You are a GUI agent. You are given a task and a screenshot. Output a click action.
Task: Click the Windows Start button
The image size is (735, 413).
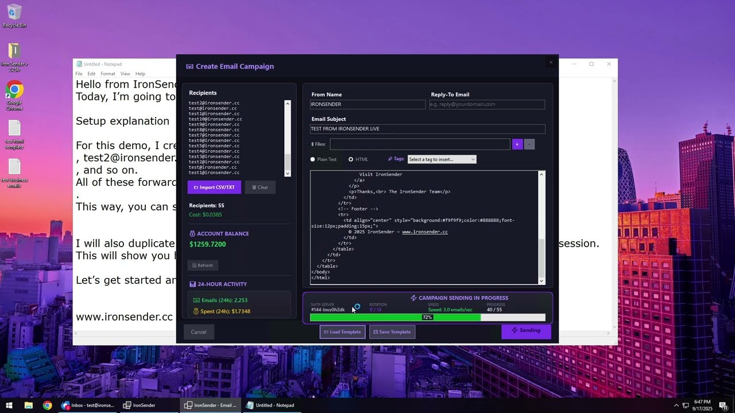click(9, 405)
